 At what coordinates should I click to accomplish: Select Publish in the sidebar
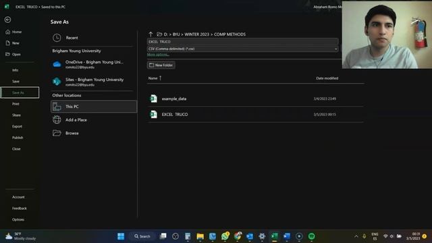coord(18,138)
